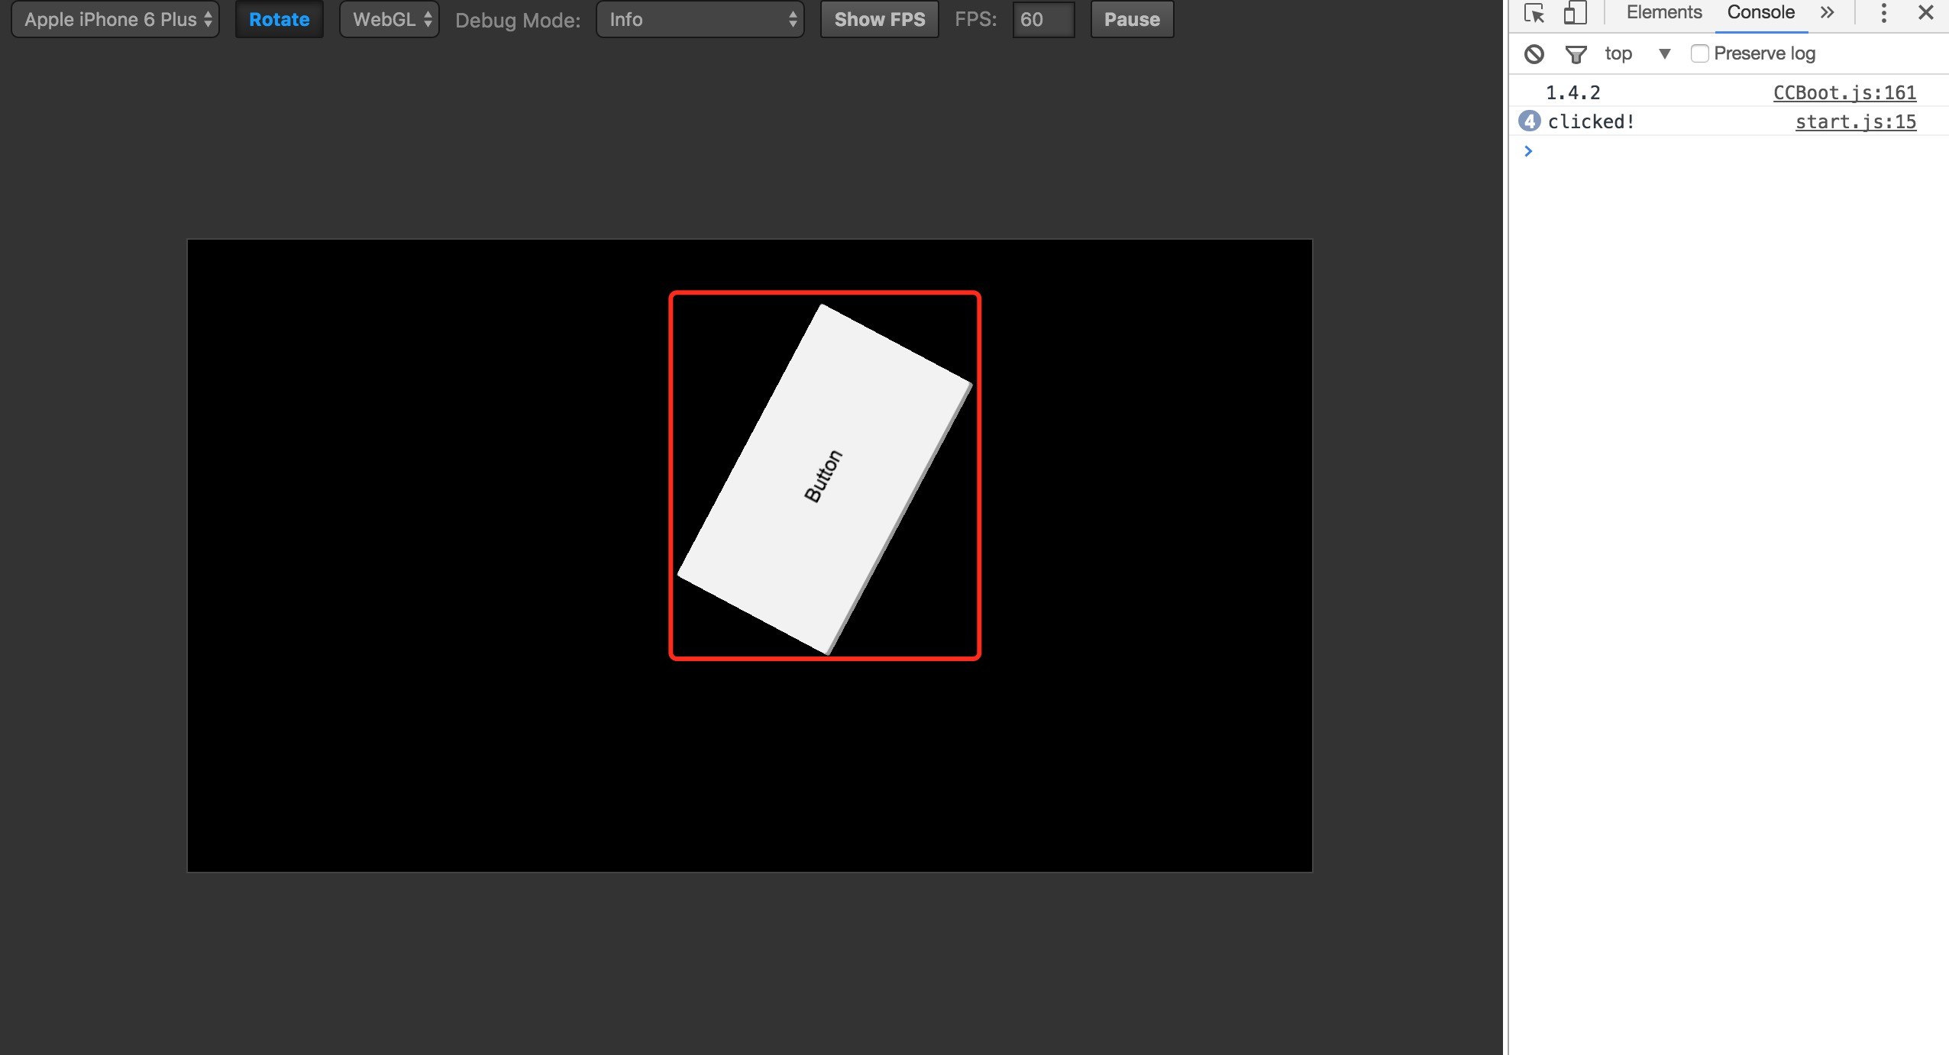Open the start.js:15 source link

[x=1855, y=121]
